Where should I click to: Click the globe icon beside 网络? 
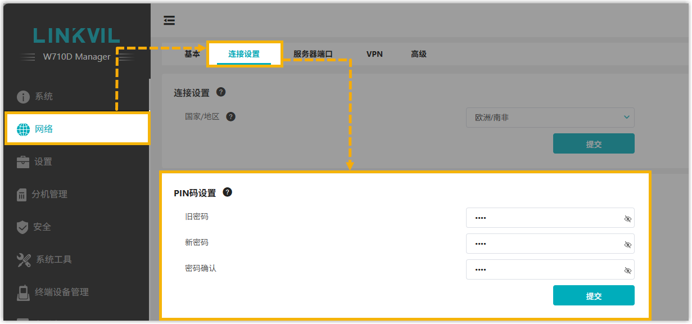point(23,129)
